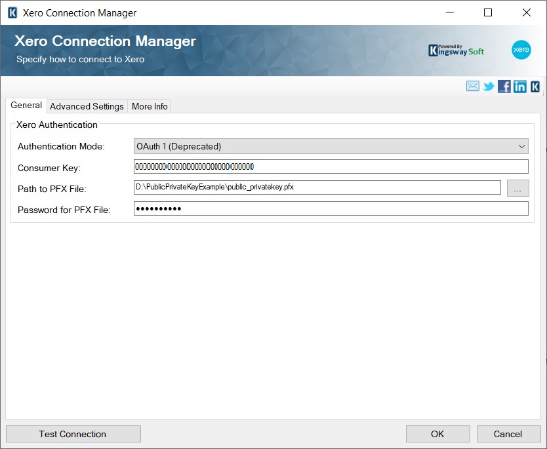Close the Xero Connection Manager window
Image resolution: width=547 pixels, height=449 pixels.
(x=527, y=12)
